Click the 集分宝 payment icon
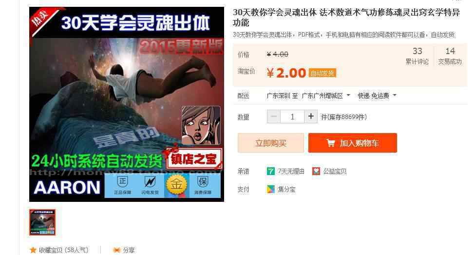This screenshot has height=255, width=475. pos(270,189)
